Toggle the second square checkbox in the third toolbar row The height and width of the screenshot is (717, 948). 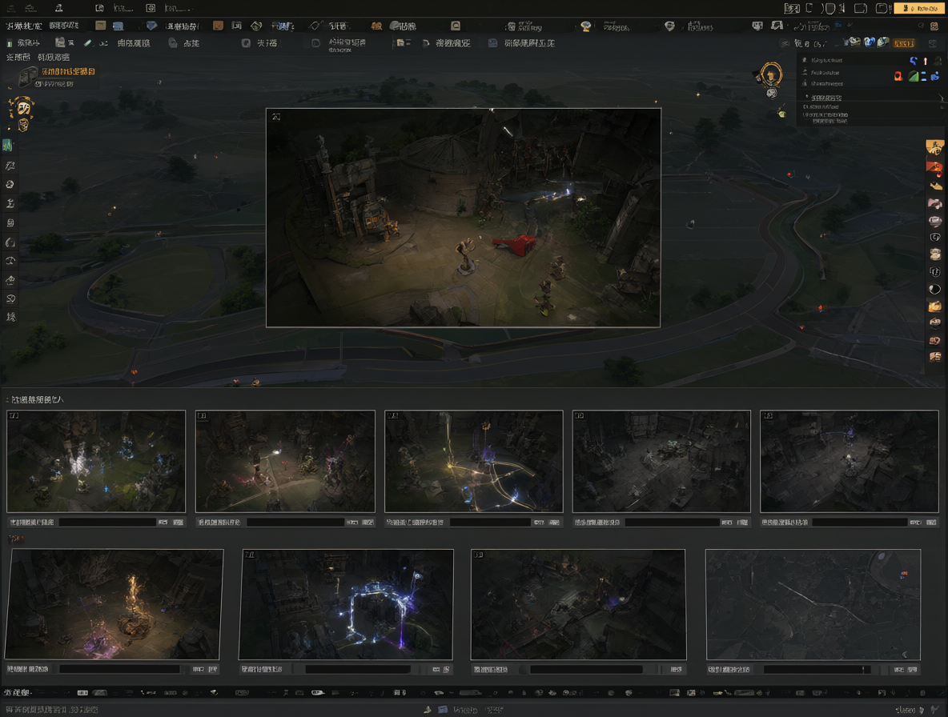click(x=315, y=43)
